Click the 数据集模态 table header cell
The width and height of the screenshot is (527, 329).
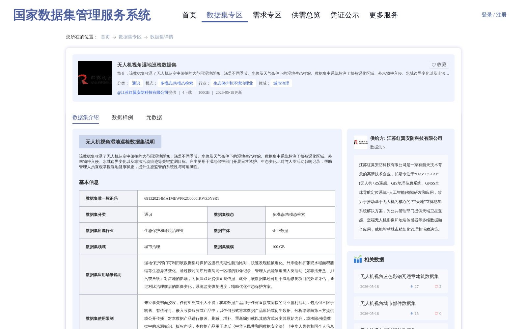click(236, 215)
